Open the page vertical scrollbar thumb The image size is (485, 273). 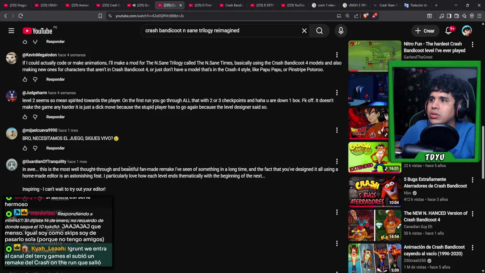[x=483, y=152]
